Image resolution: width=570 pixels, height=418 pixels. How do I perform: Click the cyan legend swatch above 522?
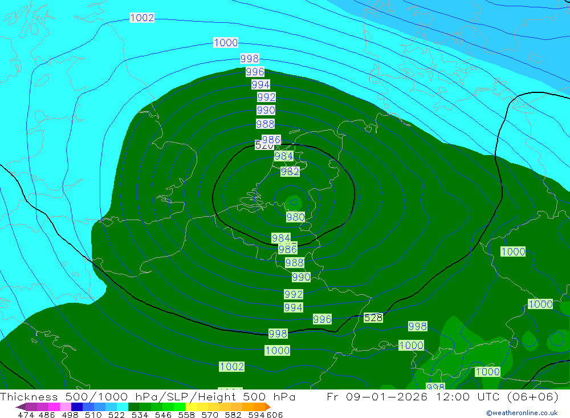click(x=123, y=407)
